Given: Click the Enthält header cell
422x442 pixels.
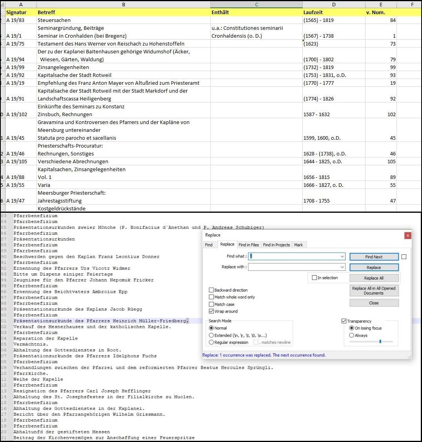Looking at the screenshot, I should coord(256,13).
